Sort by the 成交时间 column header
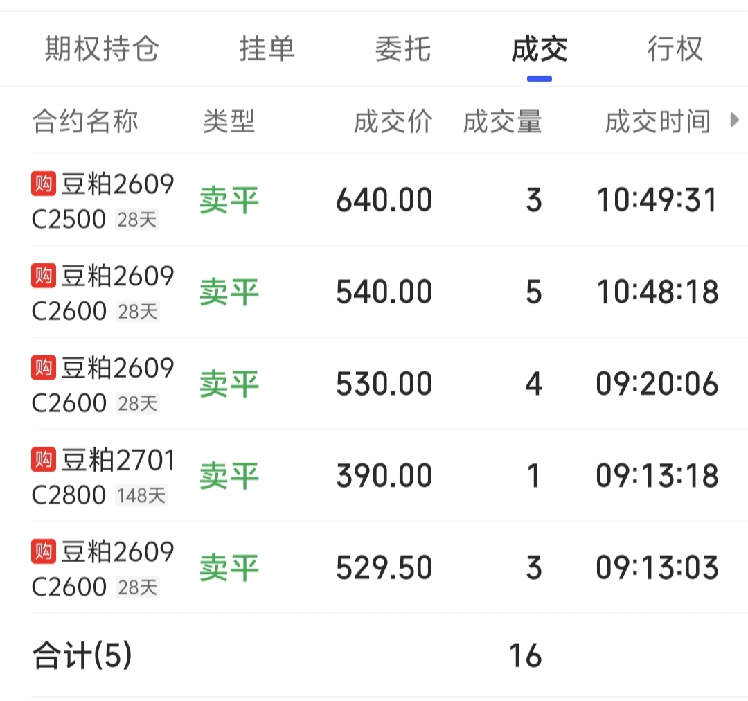This screenshot has height=701, width=748. pos(659,121)
